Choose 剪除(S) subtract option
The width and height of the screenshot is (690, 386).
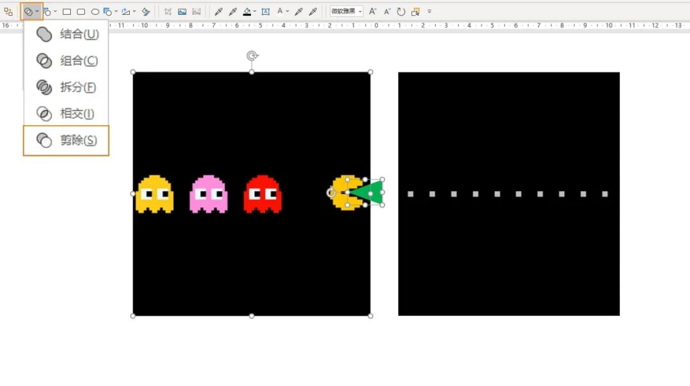pos(66,141)
